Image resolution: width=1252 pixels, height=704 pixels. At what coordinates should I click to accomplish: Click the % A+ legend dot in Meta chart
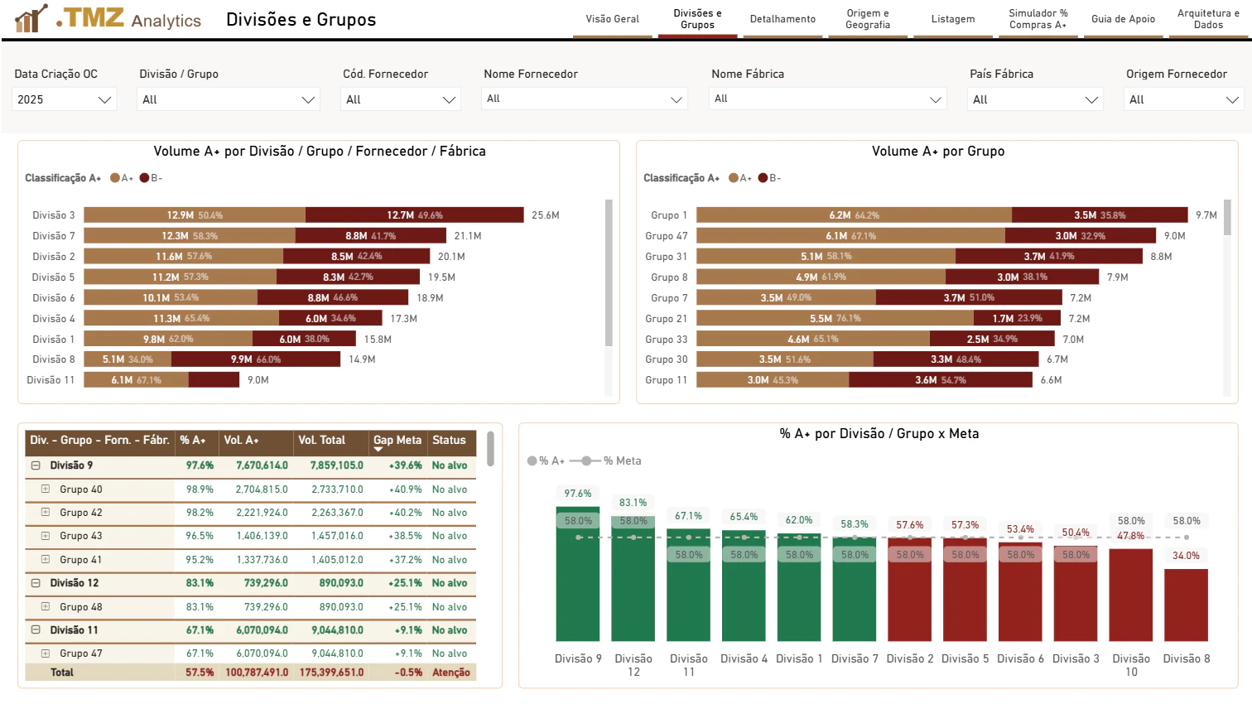click(x=532, y=461)
